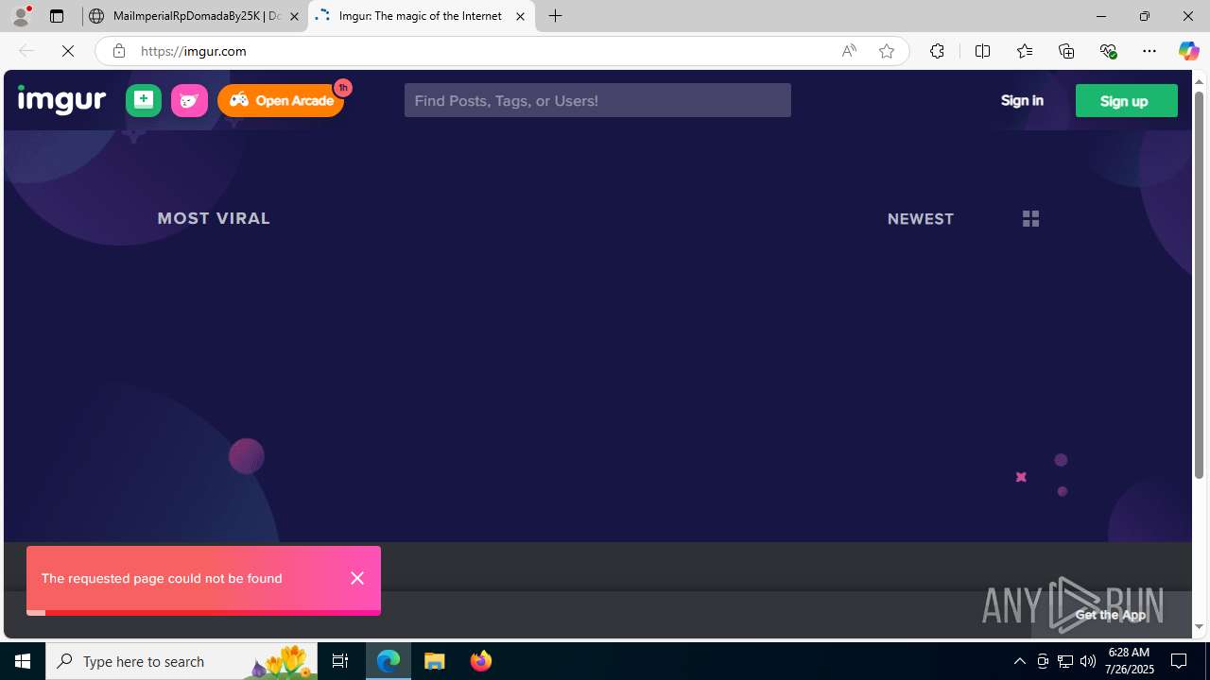Viewport: 1210px width, 680px height.
Task: Open Microsoft Edge from the taskbar
Action: click(x=389, y=661)
